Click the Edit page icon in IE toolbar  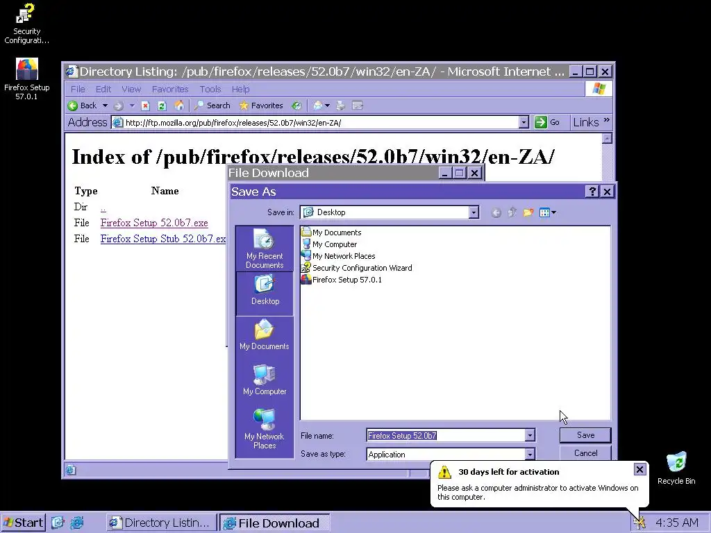click(x=358, y=105)
